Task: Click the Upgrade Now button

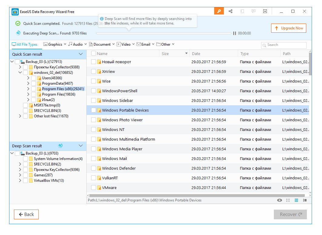Action: tap(288, 28)
